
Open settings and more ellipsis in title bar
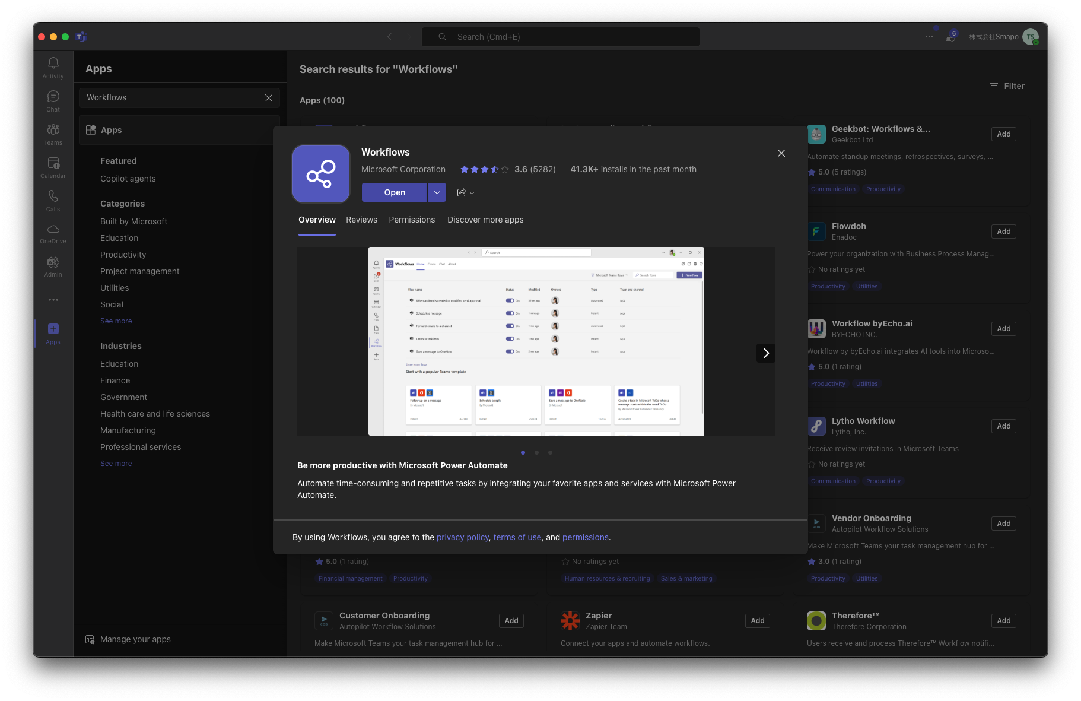[x=929, y=37]
